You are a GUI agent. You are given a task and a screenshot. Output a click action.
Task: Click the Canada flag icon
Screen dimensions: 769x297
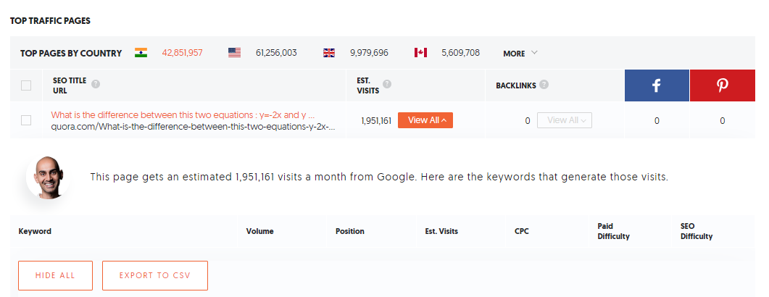coord(420,53)
